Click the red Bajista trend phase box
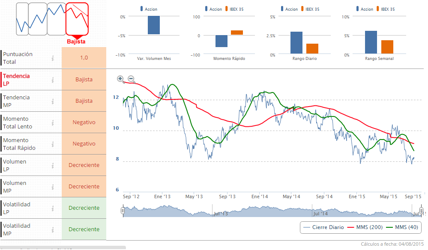This screenshot has height=250, width=428. [77, 19]
